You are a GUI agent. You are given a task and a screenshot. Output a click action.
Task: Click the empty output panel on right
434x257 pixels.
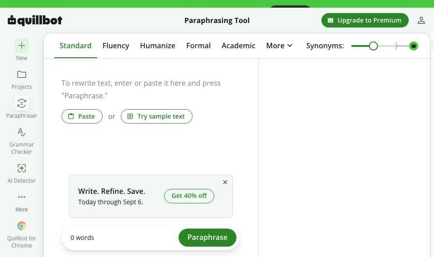coord(344,157)
